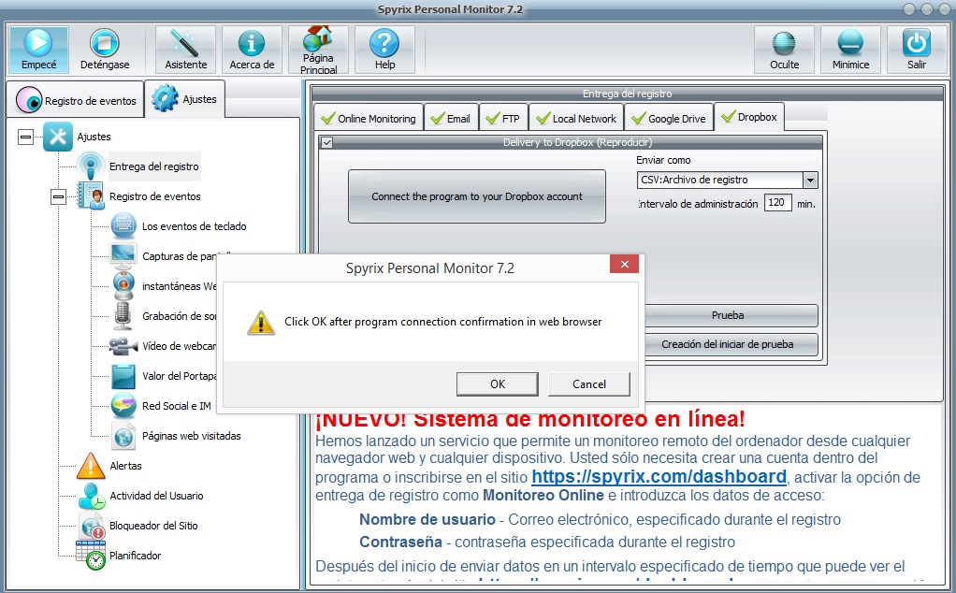Open Alertas settings

coord(125,466)
